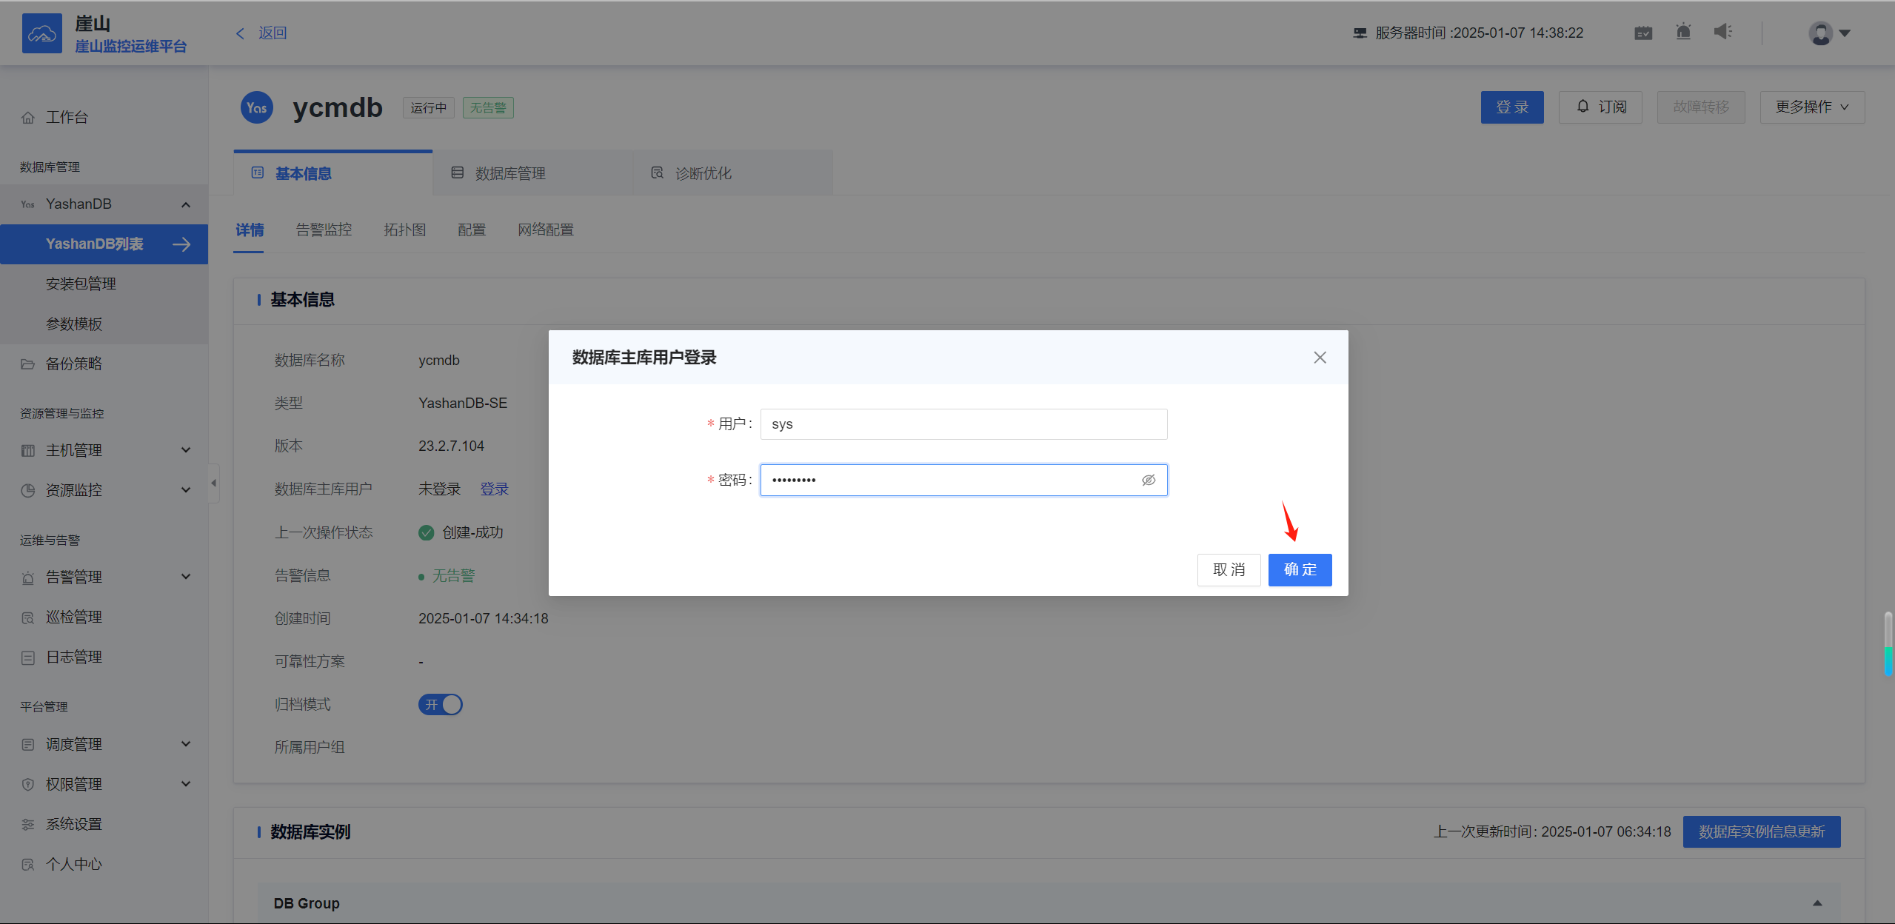Screen dimensions: 1895x924
Task: Collapse the sidebar with the handle arrow
Action: coord(214,483)
